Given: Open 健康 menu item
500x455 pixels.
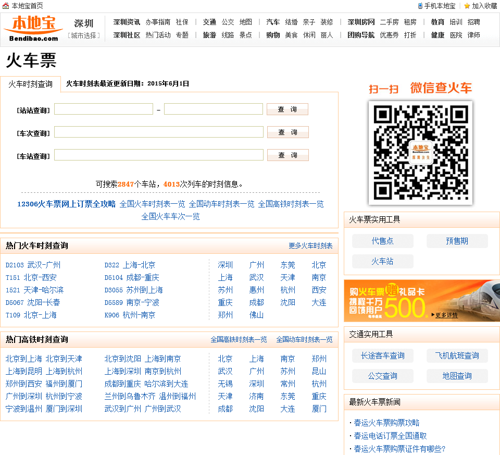Looking at the screenshot, I should point(438,35).
